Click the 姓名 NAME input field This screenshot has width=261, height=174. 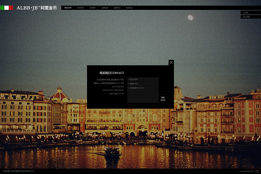tap(143, 79)
